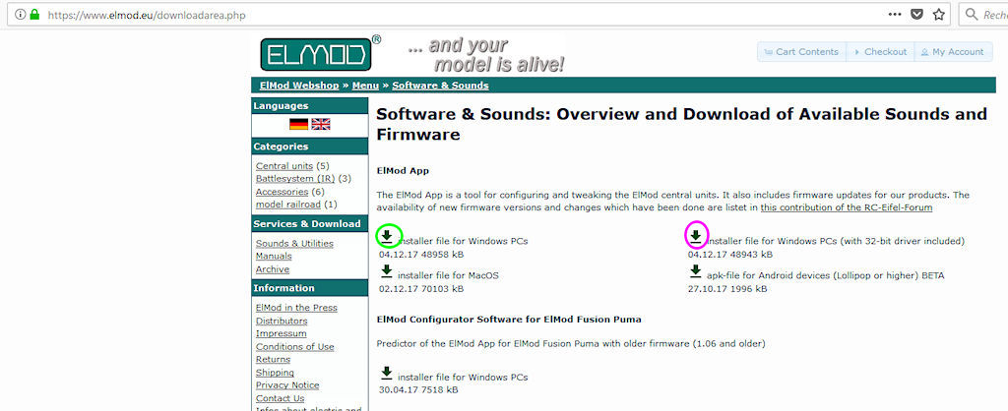Click the '04.12.17 48958 kB' file info
The width and height of the screenshot is (1008, 411).
tap(421, 255)
